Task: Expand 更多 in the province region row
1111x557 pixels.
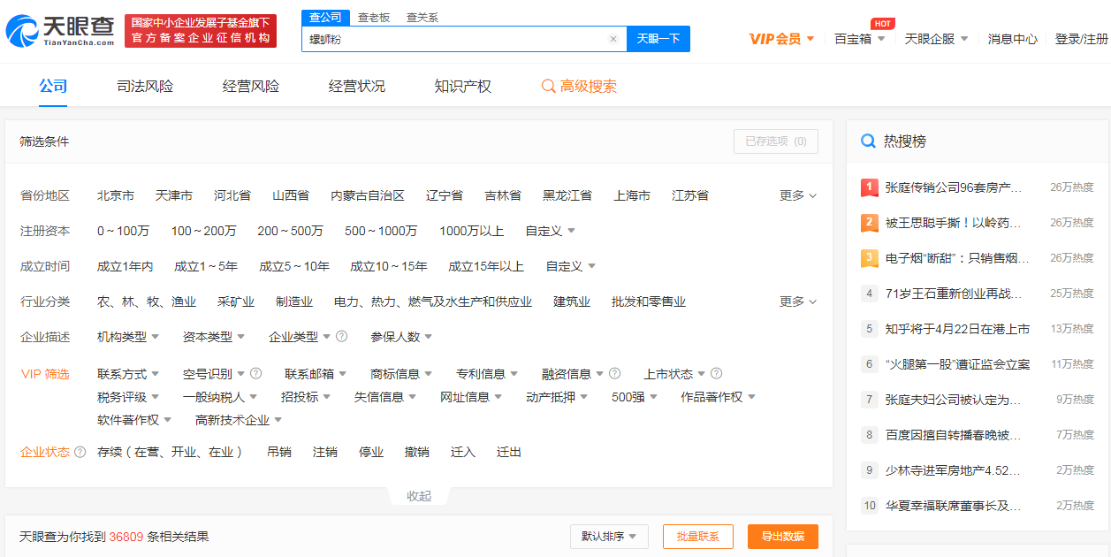Action: pyautogui.click(x=797, y=195)
